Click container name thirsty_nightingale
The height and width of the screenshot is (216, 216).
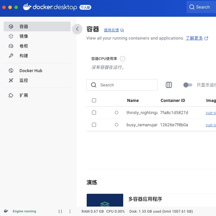[x=142, y=113]
